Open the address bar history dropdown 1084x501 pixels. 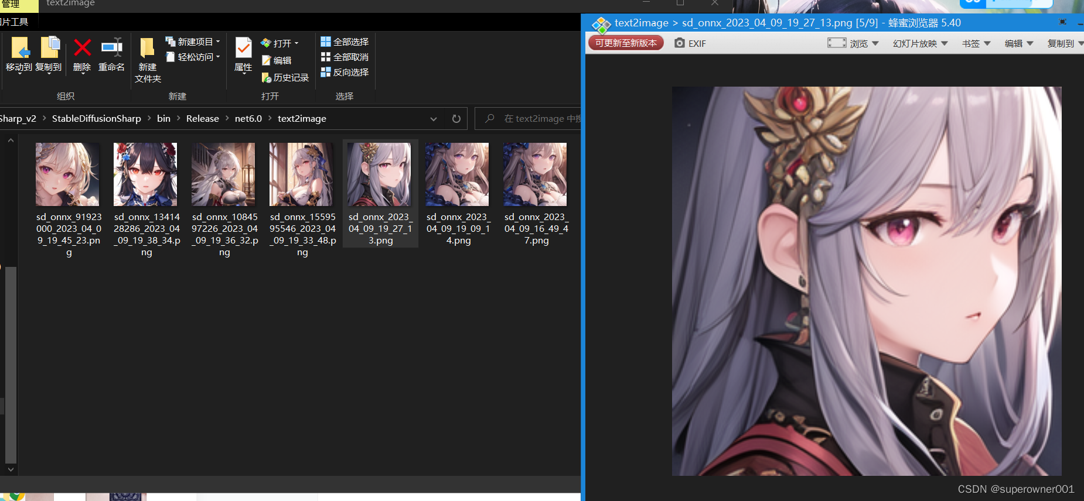click(x=434, y=119)
